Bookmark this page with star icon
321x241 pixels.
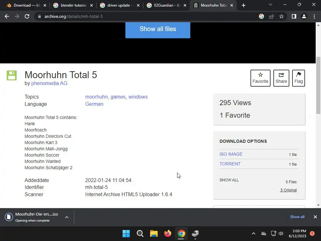tap(282, 16)
